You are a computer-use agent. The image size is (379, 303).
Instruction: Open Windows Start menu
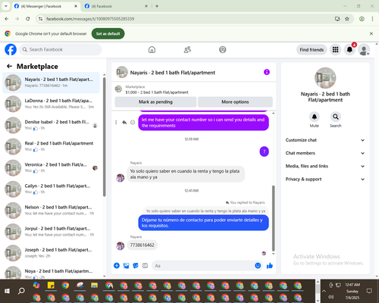(7, 291)
